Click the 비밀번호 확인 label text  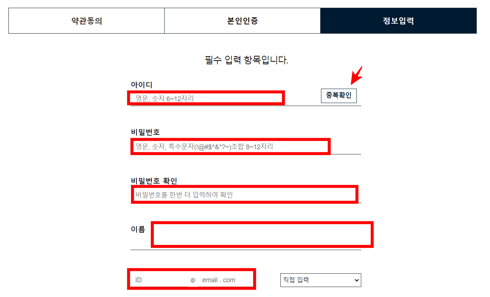tap(154, 181)
